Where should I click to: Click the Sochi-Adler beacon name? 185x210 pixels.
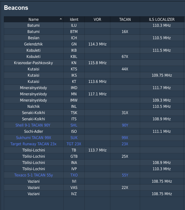pos(33,132)
